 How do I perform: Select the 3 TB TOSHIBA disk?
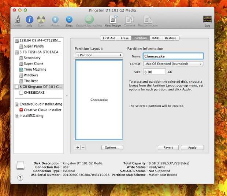point(38,52)
